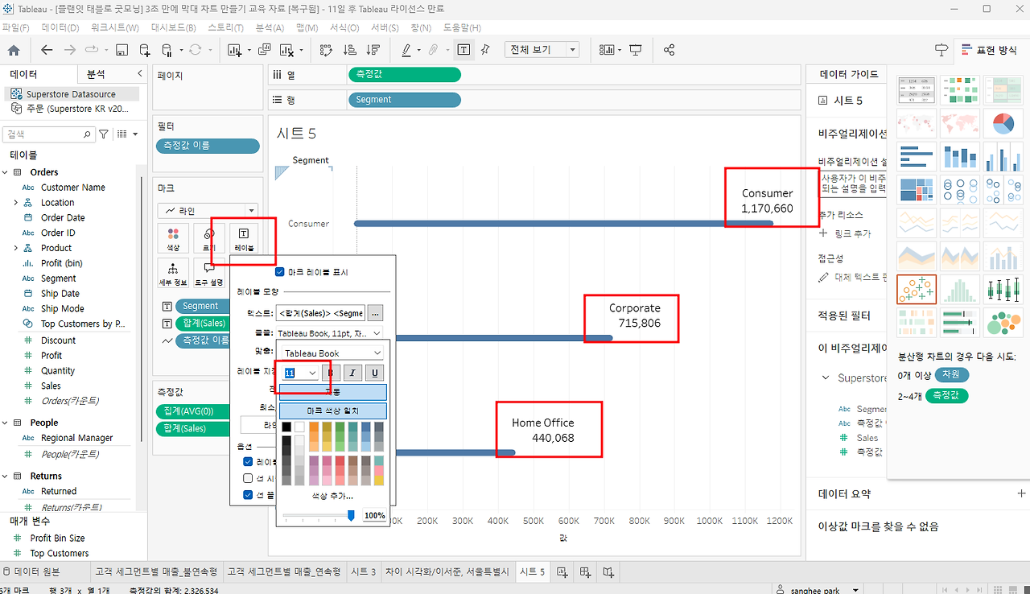The width and height of the screenshot is (1030, 594).
Task: Collapse the Returns table
Action: (6, 476)
